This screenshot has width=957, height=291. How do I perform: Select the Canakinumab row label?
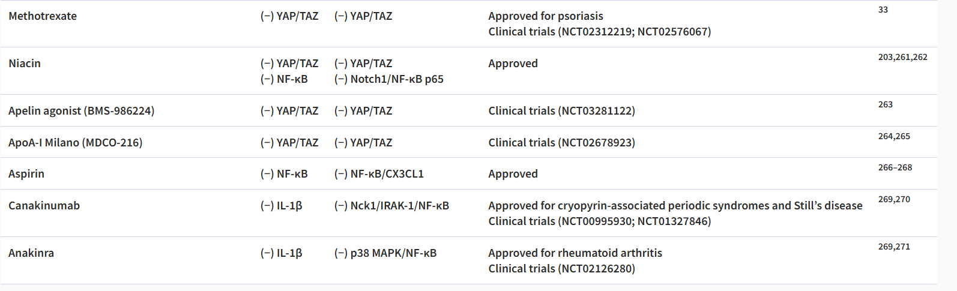44,206
